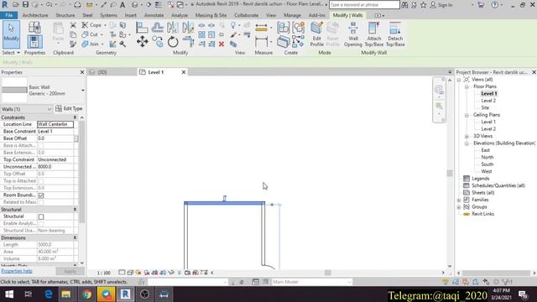Activate the Move tool
537x302 pixels.
pyautogui.click(x=142, y=42)
